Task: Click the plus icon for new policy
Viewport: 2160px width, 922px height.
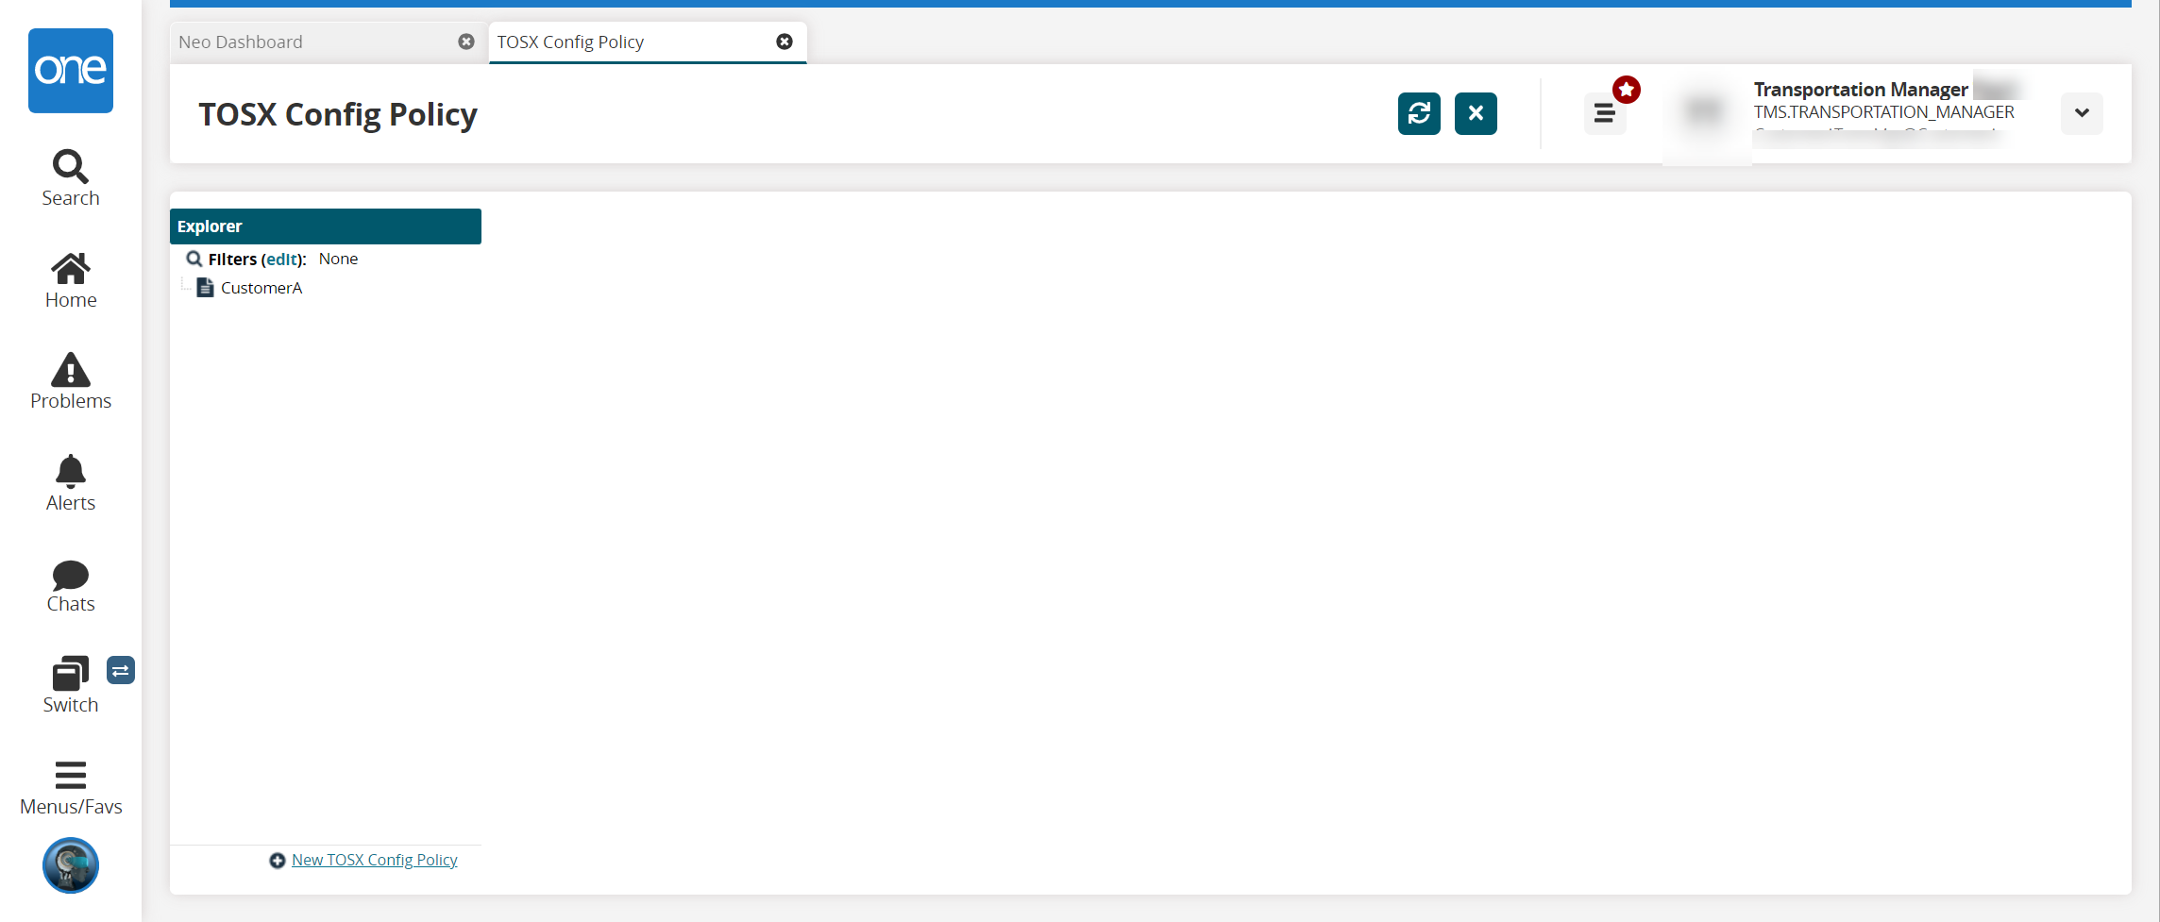Action: click(278, 861)
